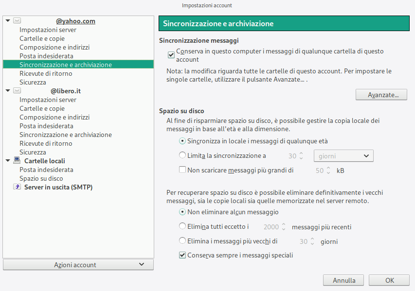Open Composizione e indirizzi under yahoo.com
Image resolution: width=415 pixels, height=291 pixels.
tap(54, 47)
